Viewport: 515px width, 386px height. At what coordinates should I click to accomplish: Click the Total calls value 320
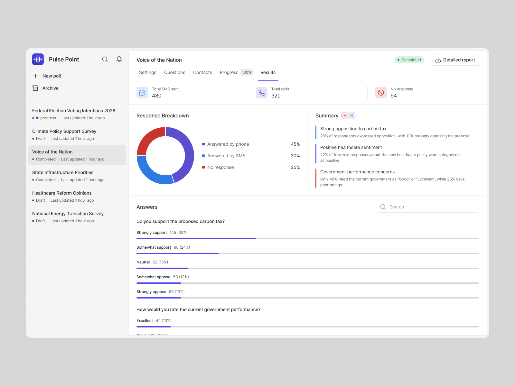coord(276,96)
